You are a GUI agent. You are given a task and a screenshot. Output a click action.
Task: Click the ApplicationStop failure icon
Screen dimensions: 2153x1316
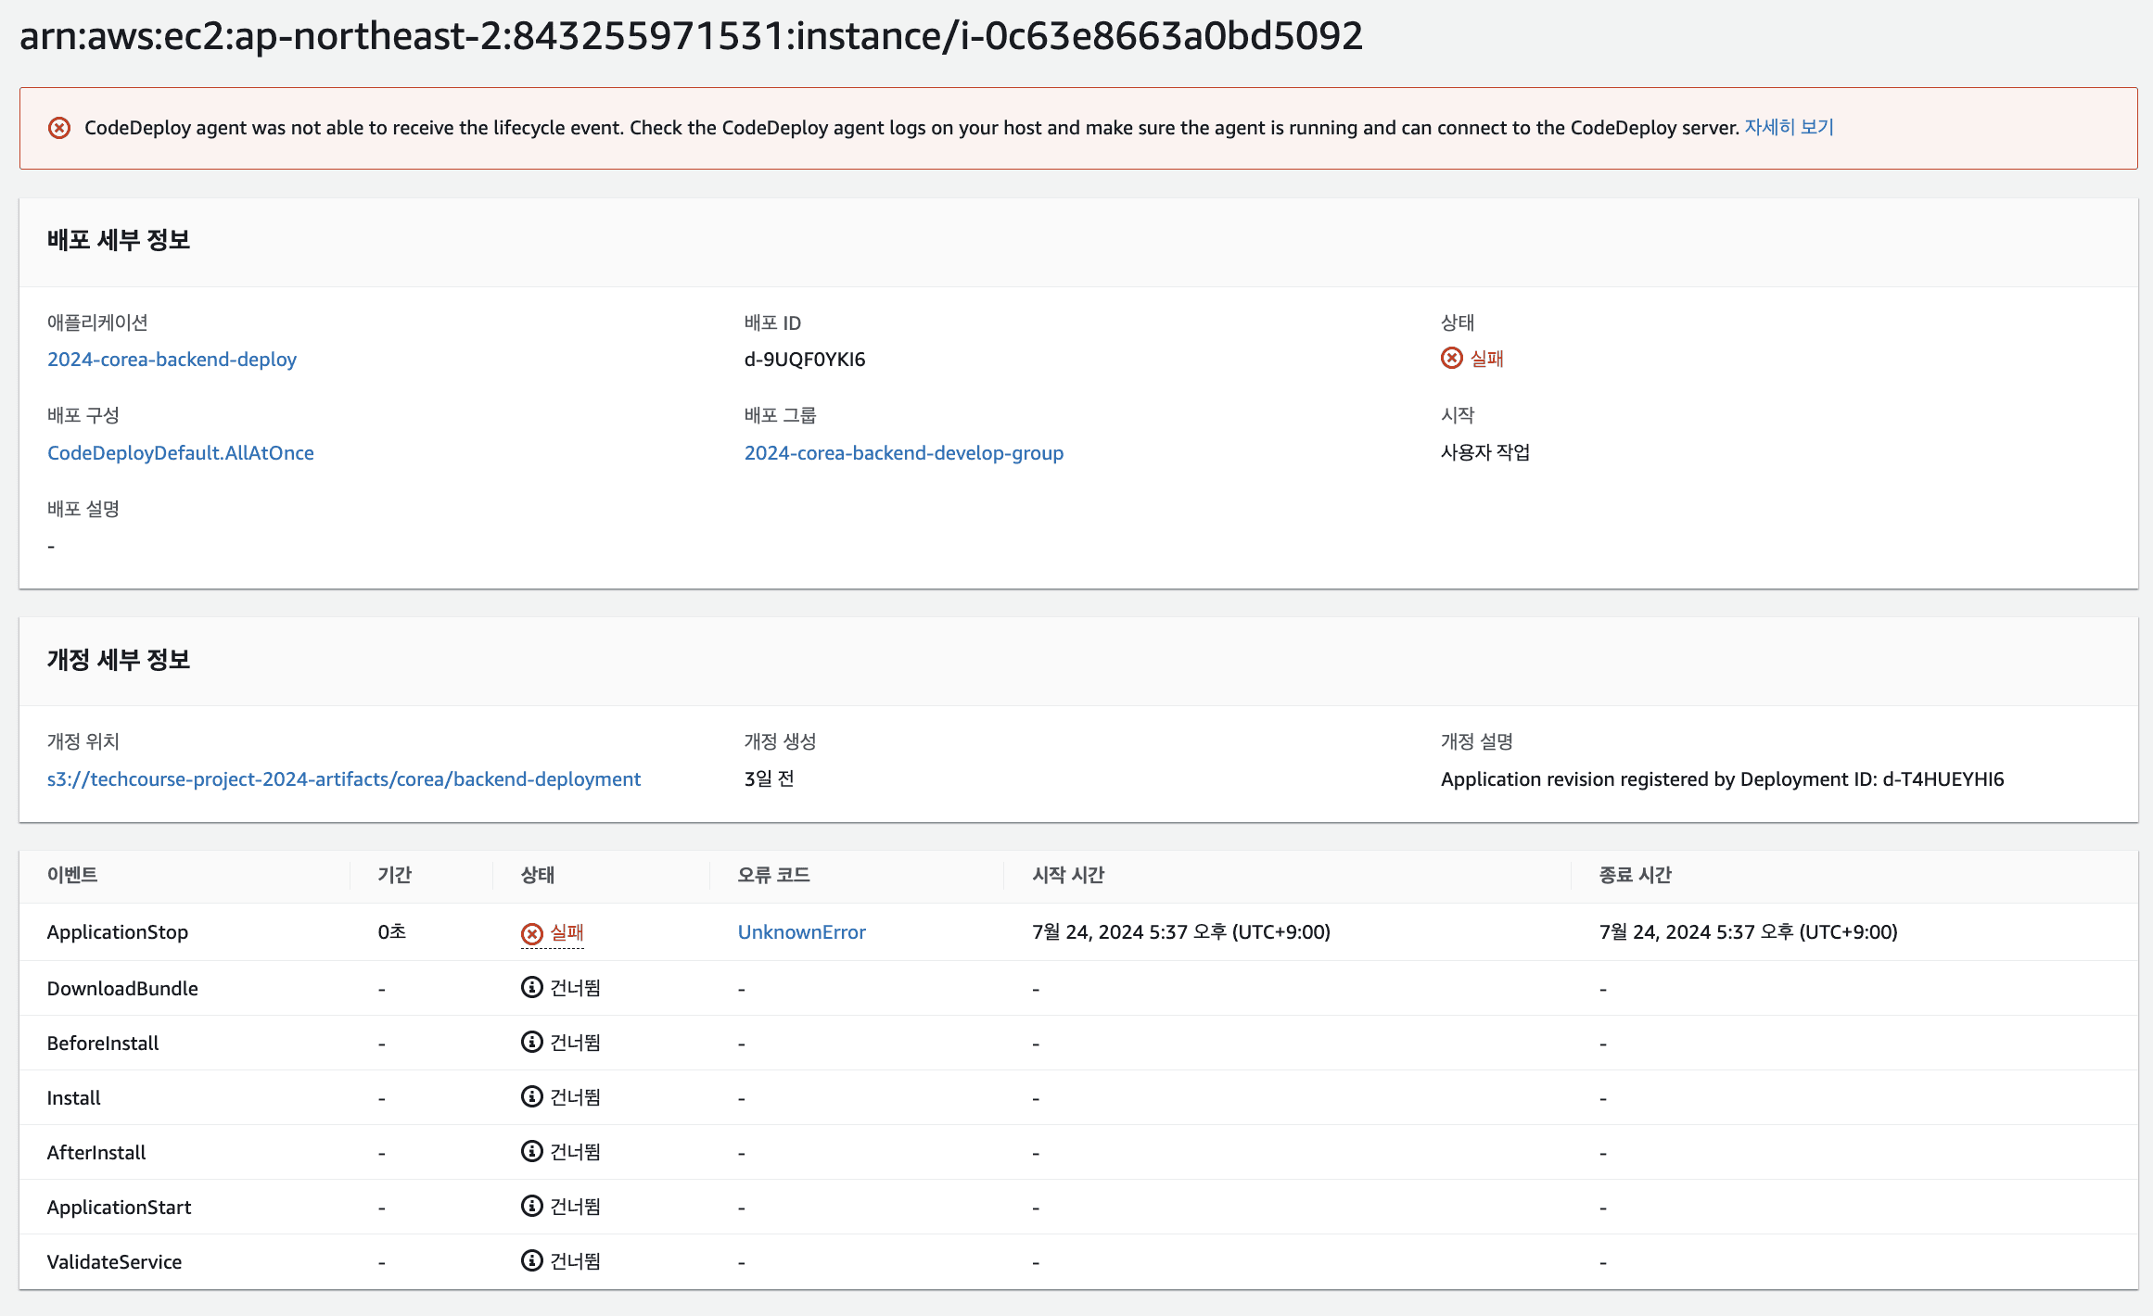(x=532, y=933)
